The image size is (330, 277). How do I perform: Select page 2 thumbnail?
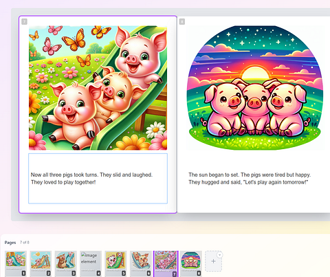coord(41,263)
